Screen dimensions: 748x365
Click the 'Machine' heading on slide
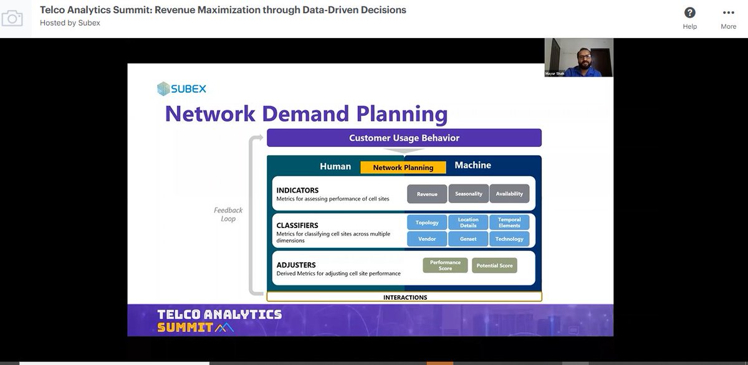[472, 165]
